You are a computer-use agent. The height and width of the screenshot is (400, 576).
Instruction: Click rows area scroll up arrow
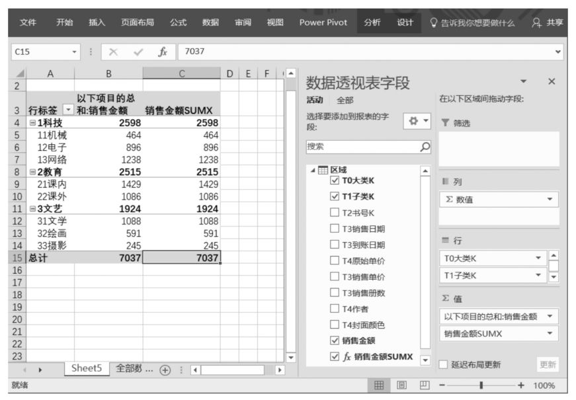[554, 255]
